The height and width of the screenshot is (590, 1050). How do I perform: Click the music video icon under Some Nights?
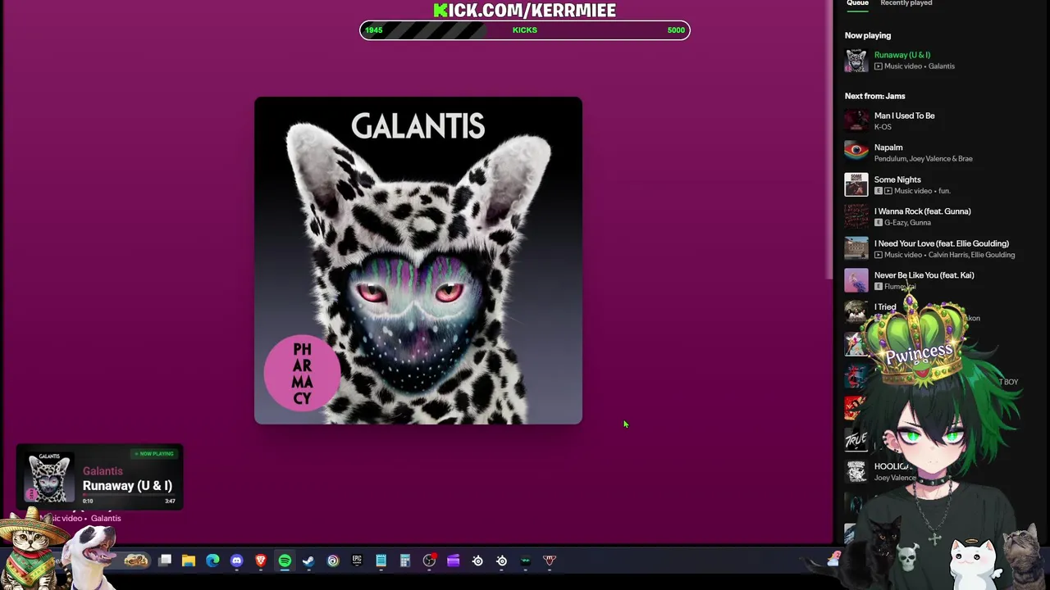888,191
